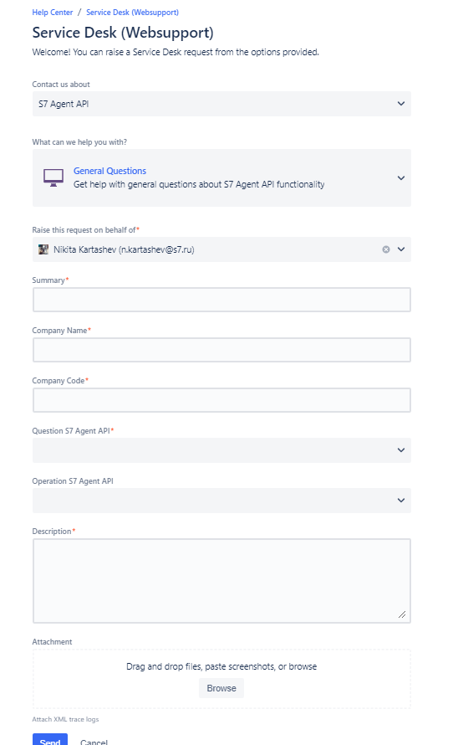
Task: Open Service Desk (Websupport) breadcrumb link
Action: 132,13
